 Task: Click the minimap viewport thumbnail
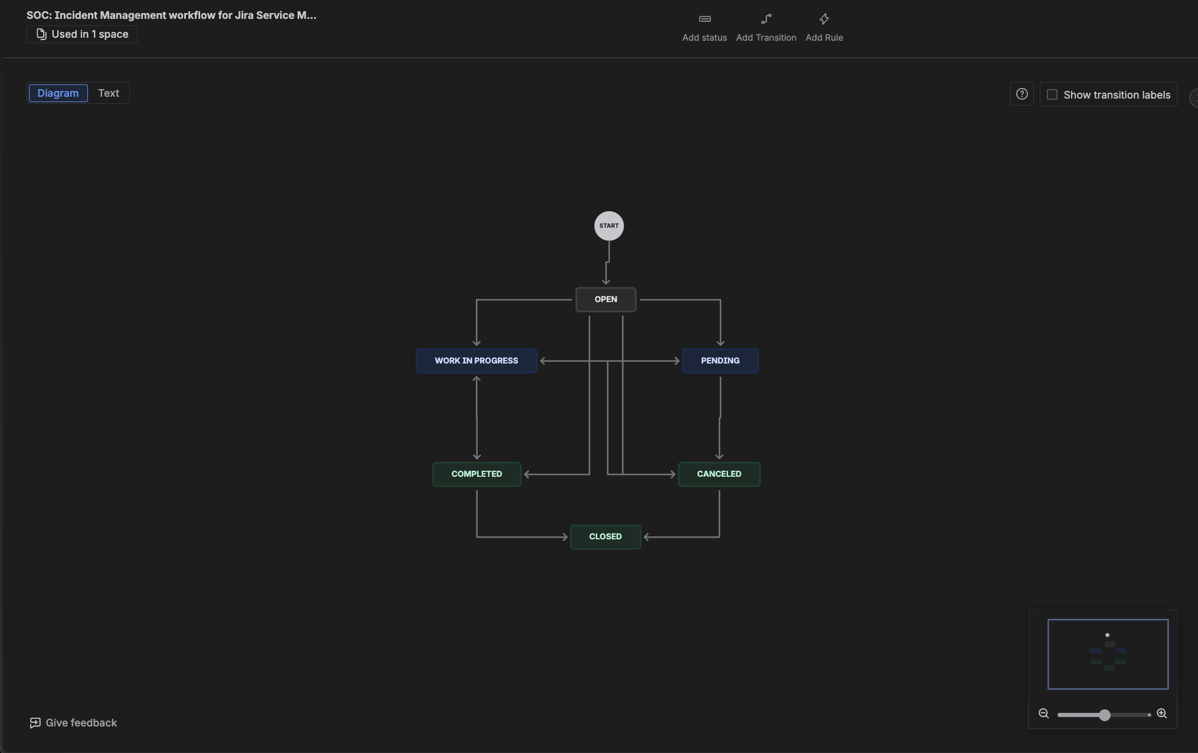(1108, 654)
